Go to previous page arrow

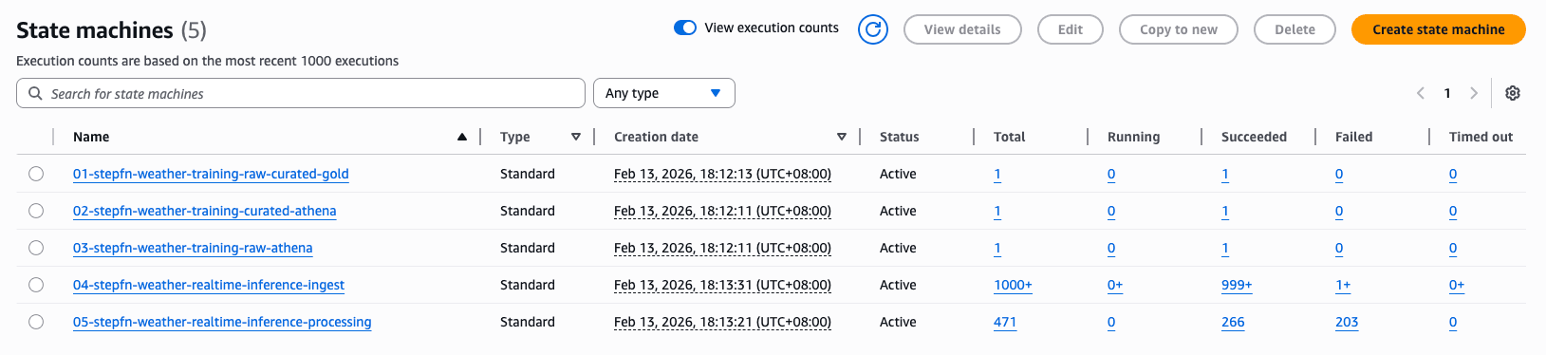1421,93
